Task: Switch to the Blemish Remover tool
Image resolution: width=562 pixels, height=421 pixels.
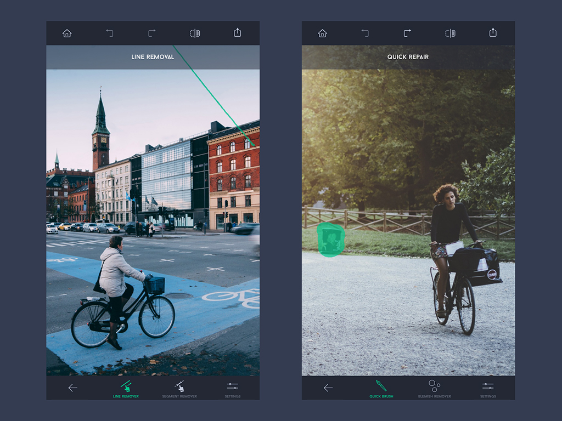Action: (434, 388)
